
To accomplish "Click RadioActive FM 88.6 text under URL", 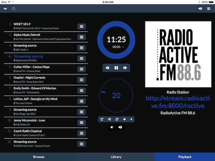I will coord(178,113).
